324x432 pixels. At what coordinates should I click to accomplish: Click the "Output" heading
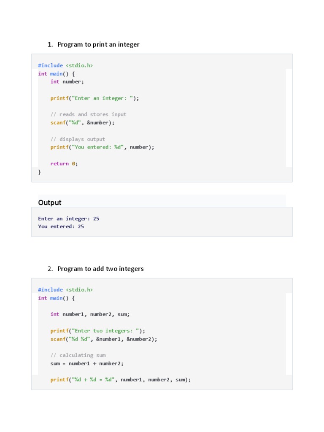coord(50,202)
